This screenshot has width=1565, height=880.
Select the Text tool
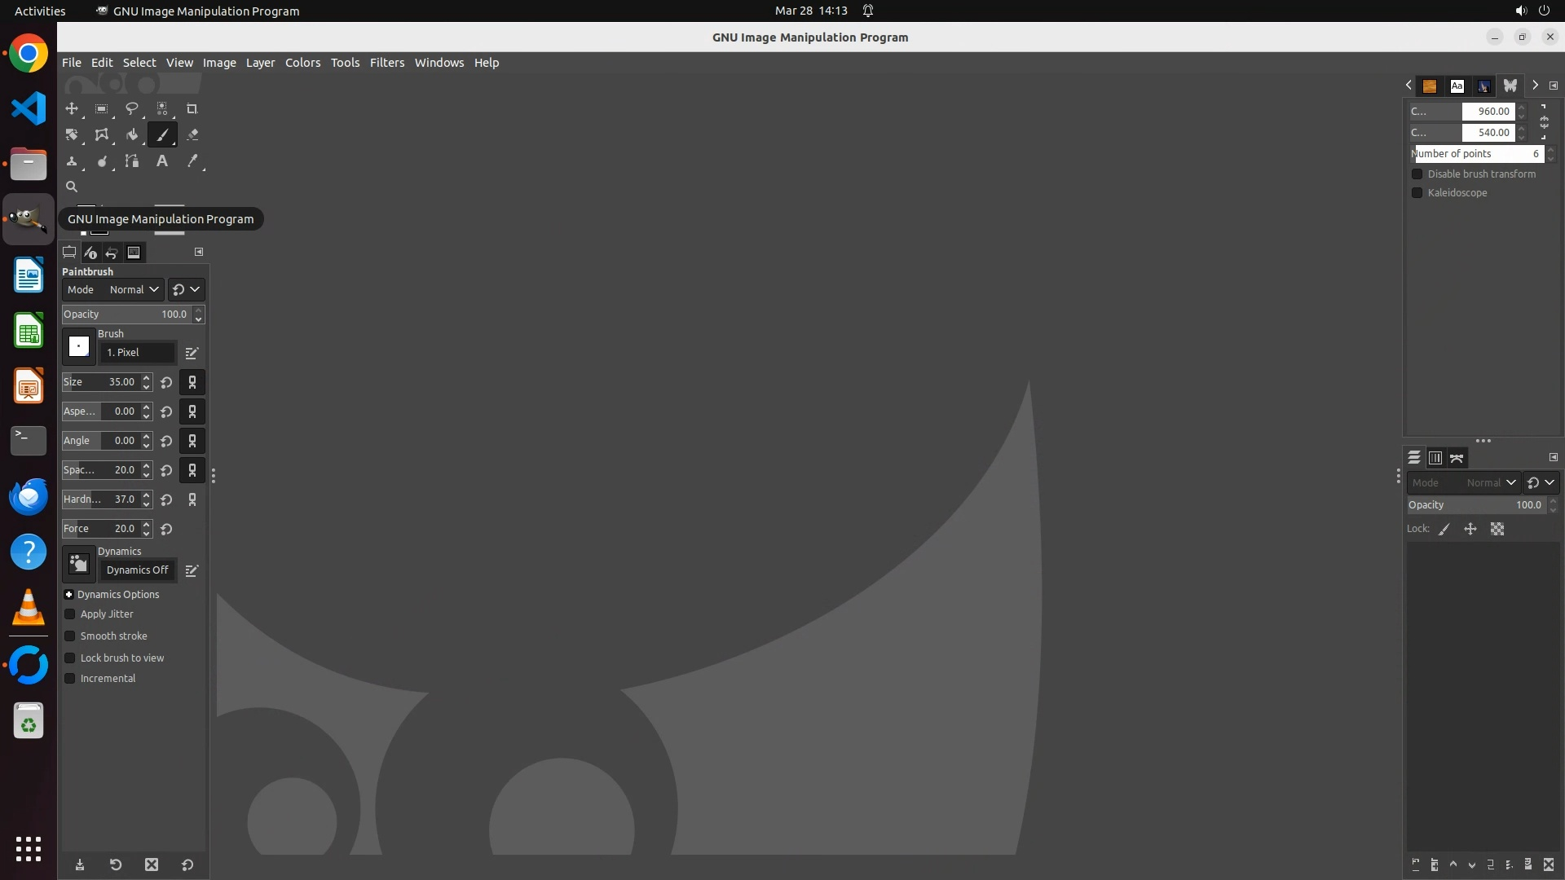point(161,161)
